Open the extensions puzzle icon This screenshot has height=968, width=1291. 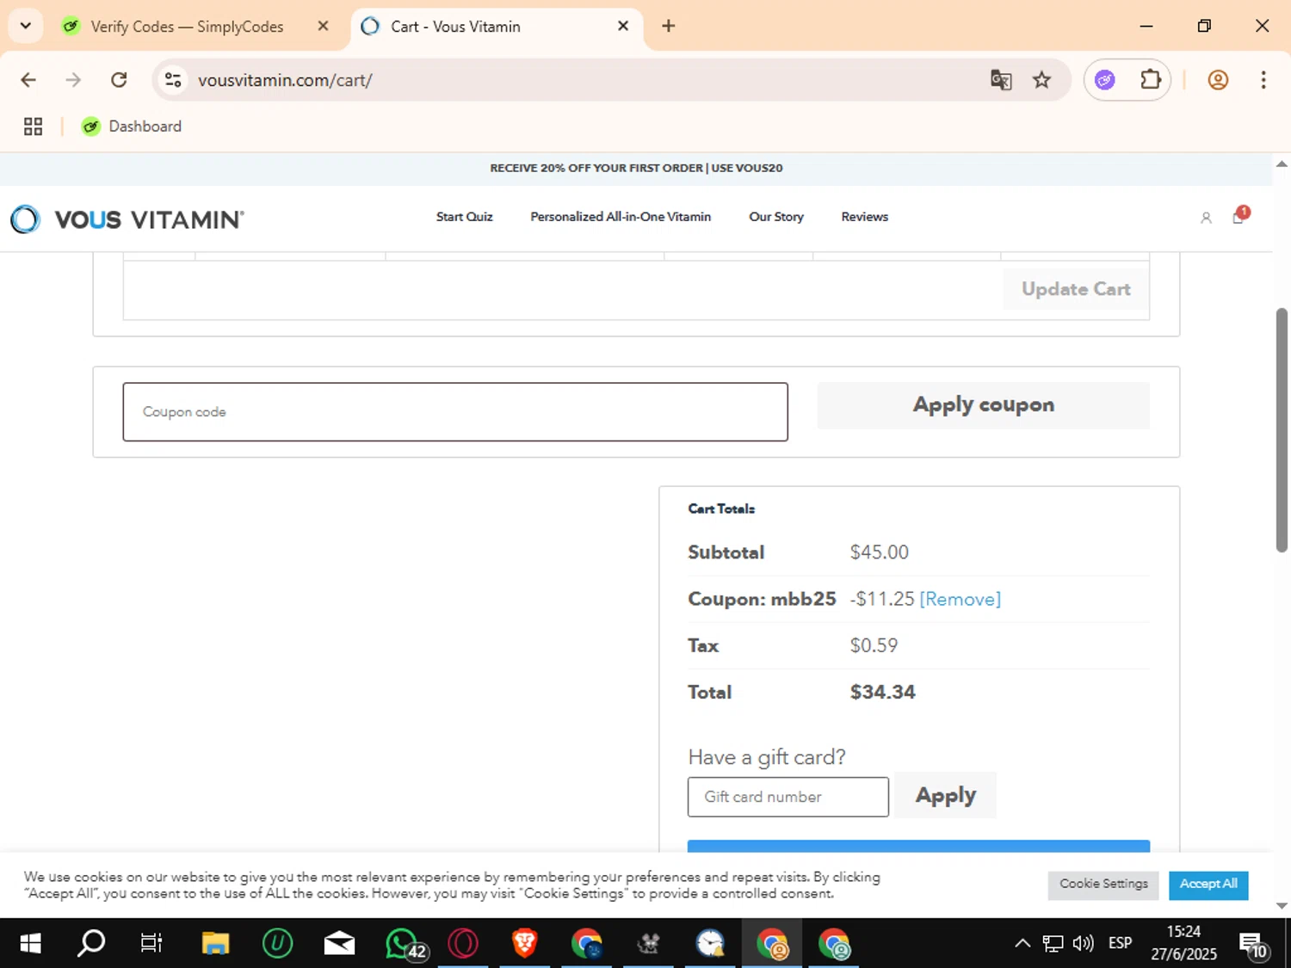pos(1151,80)
